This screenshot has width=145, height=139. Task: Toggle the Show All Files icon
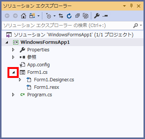(86, 16)
